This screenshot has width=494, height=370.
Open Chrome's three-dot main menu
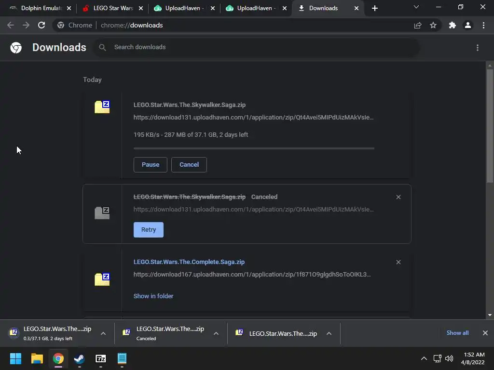coord(483,25)
